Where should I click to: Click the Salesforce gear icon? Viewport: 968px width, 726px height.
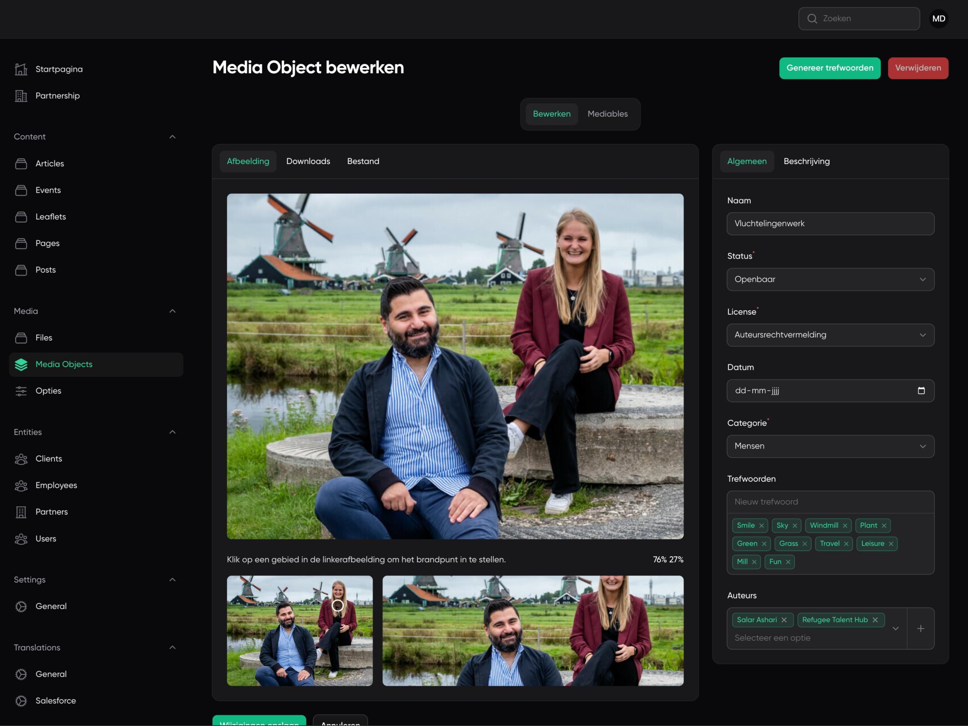[x=21, y=700]
